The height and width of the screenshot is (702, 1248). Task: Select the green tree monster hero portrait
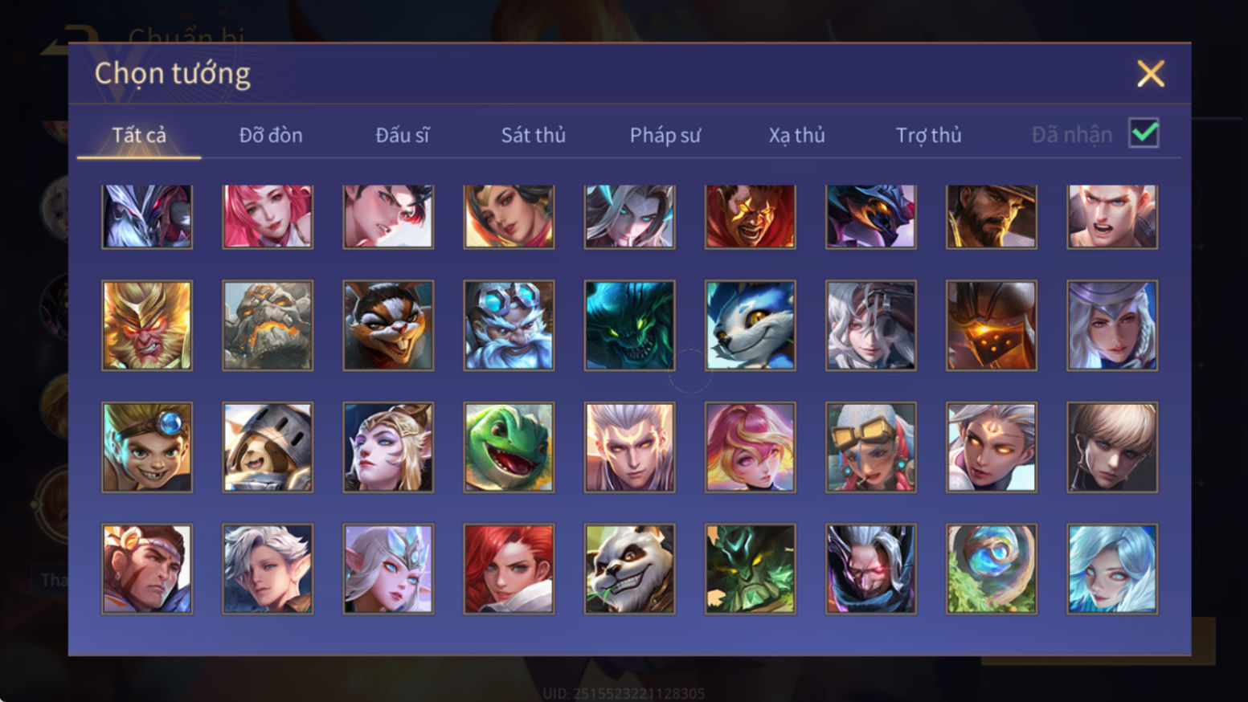pyautogui.click(x=750, y=569)
